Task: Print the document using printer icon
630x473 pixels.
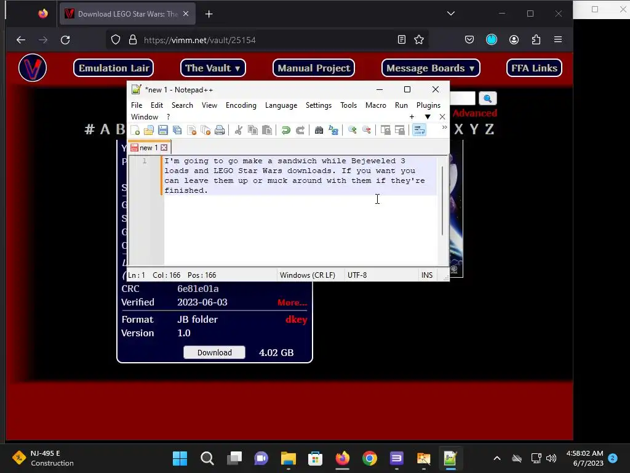Action: [x=220, y=131]
